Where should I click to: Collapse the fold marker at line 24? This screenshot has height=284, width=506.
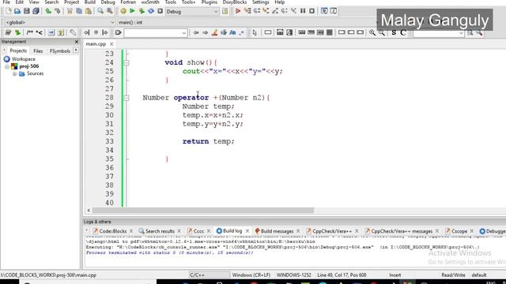(x=126, y=62)
